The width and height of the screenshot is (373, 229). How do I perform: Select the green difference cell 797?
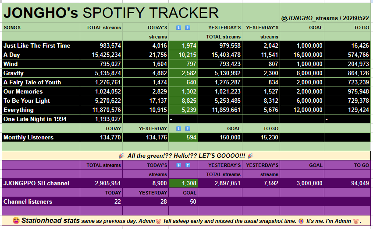[183, 64]
